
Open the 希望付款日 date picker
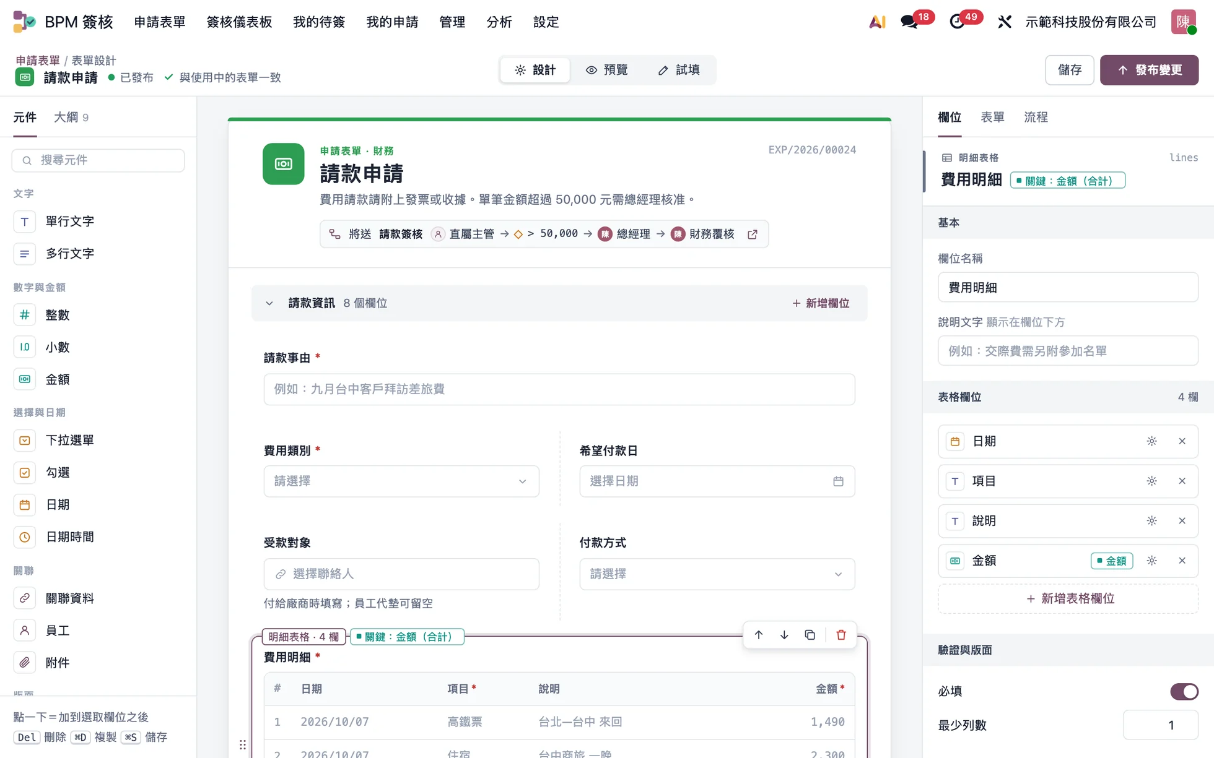click(717, 481)
